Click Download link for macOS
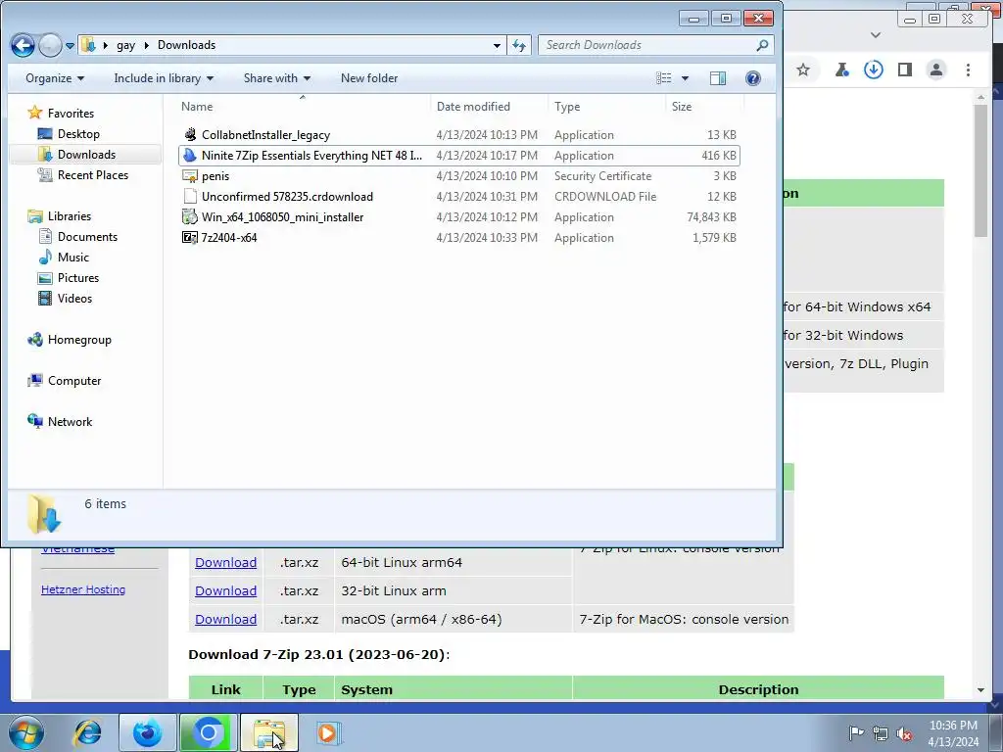The height and width of the screenshot is (752, 1003). [x=226, y=619]
